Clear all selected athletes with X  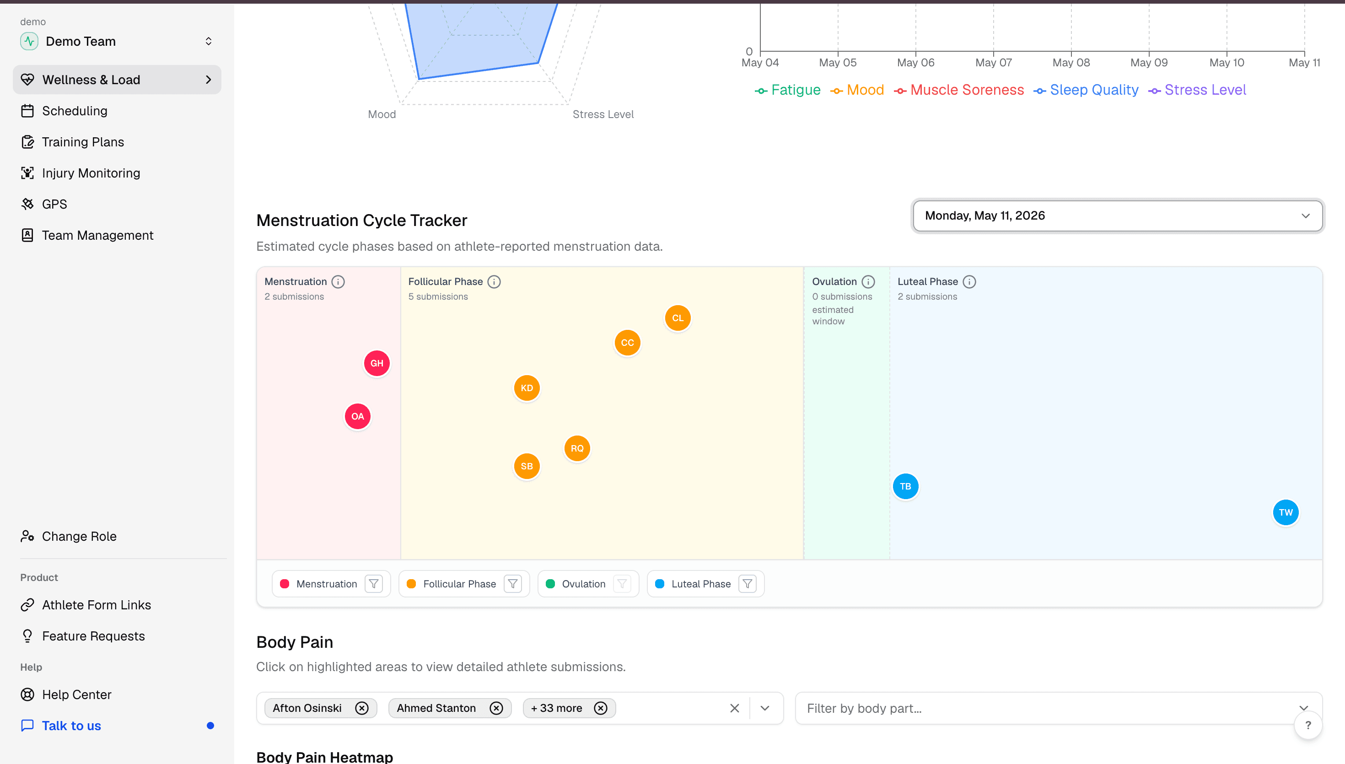[x=734, y=708]
